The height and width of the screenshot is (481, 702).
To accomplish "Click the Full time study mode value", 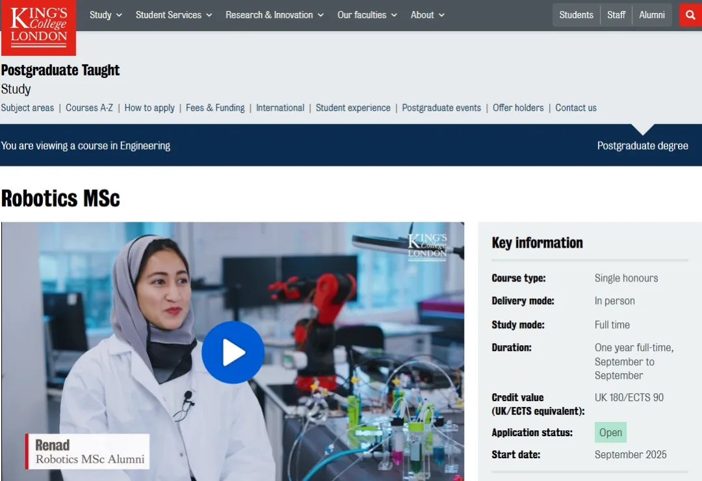I will point(612,325).
